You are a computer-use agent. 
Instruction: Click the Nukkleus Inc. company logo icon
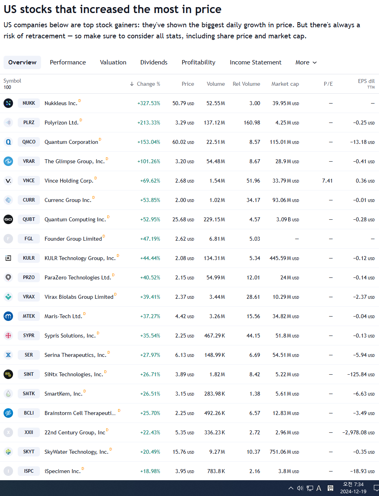[x=8, y=103]
